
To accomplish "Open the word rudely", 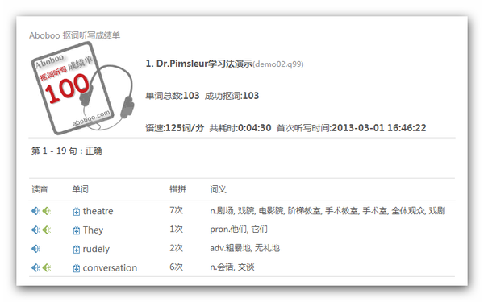I will tap(96, 249).
